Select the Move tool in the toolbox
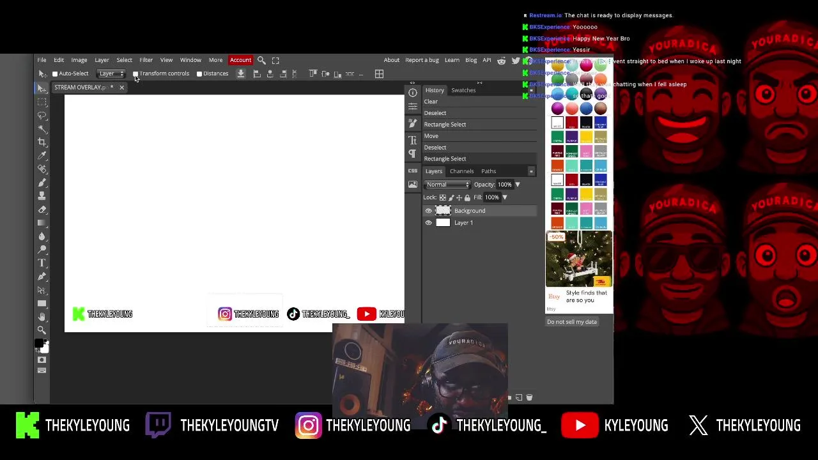 click(x=42, y=88)
